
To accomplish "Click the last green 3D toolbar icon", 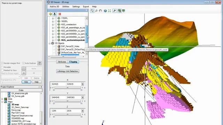I will (124, 11).
